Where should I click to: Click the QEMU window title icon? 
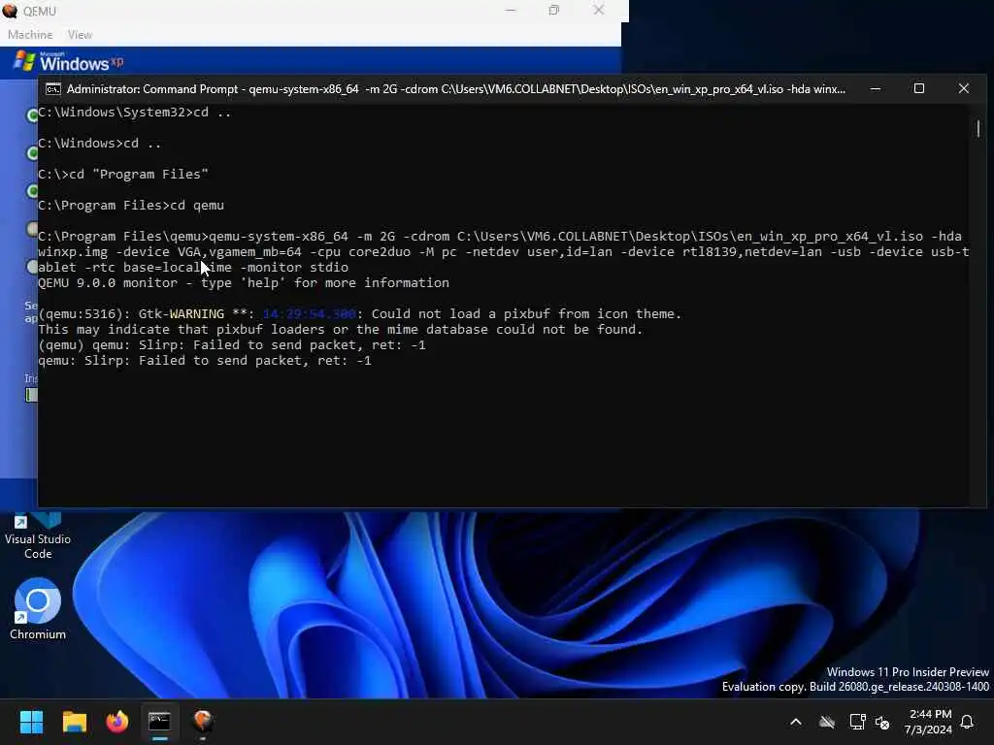point(10,11)
